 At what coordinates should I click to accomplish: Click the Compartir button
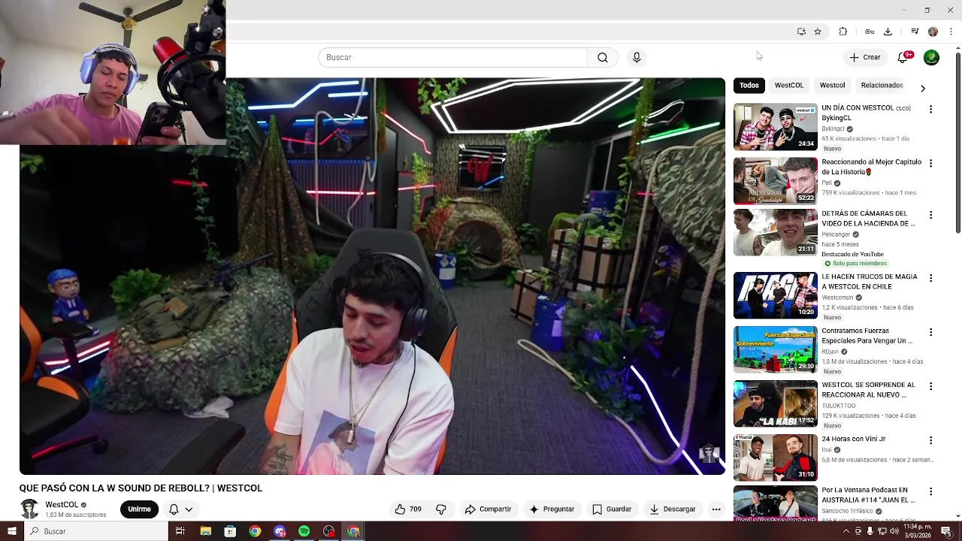pyautogui.click(x=488, y=509)
